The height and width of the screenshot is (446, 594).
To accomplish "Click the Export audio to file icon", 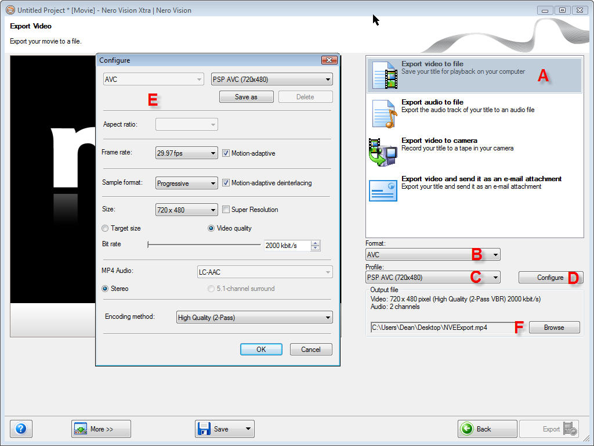I will click(385, 114).
